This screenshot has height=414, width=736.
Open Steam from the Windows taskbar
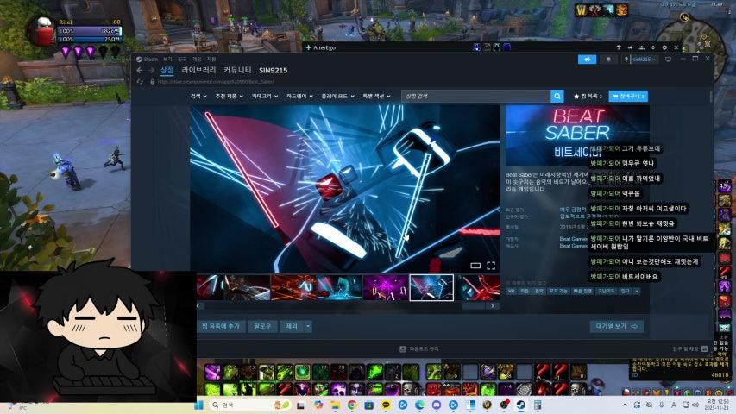tap(521, 405)
